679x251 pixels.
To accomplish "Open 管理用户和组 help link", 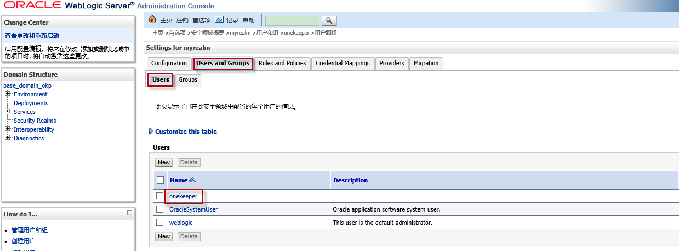I will 30,230.
